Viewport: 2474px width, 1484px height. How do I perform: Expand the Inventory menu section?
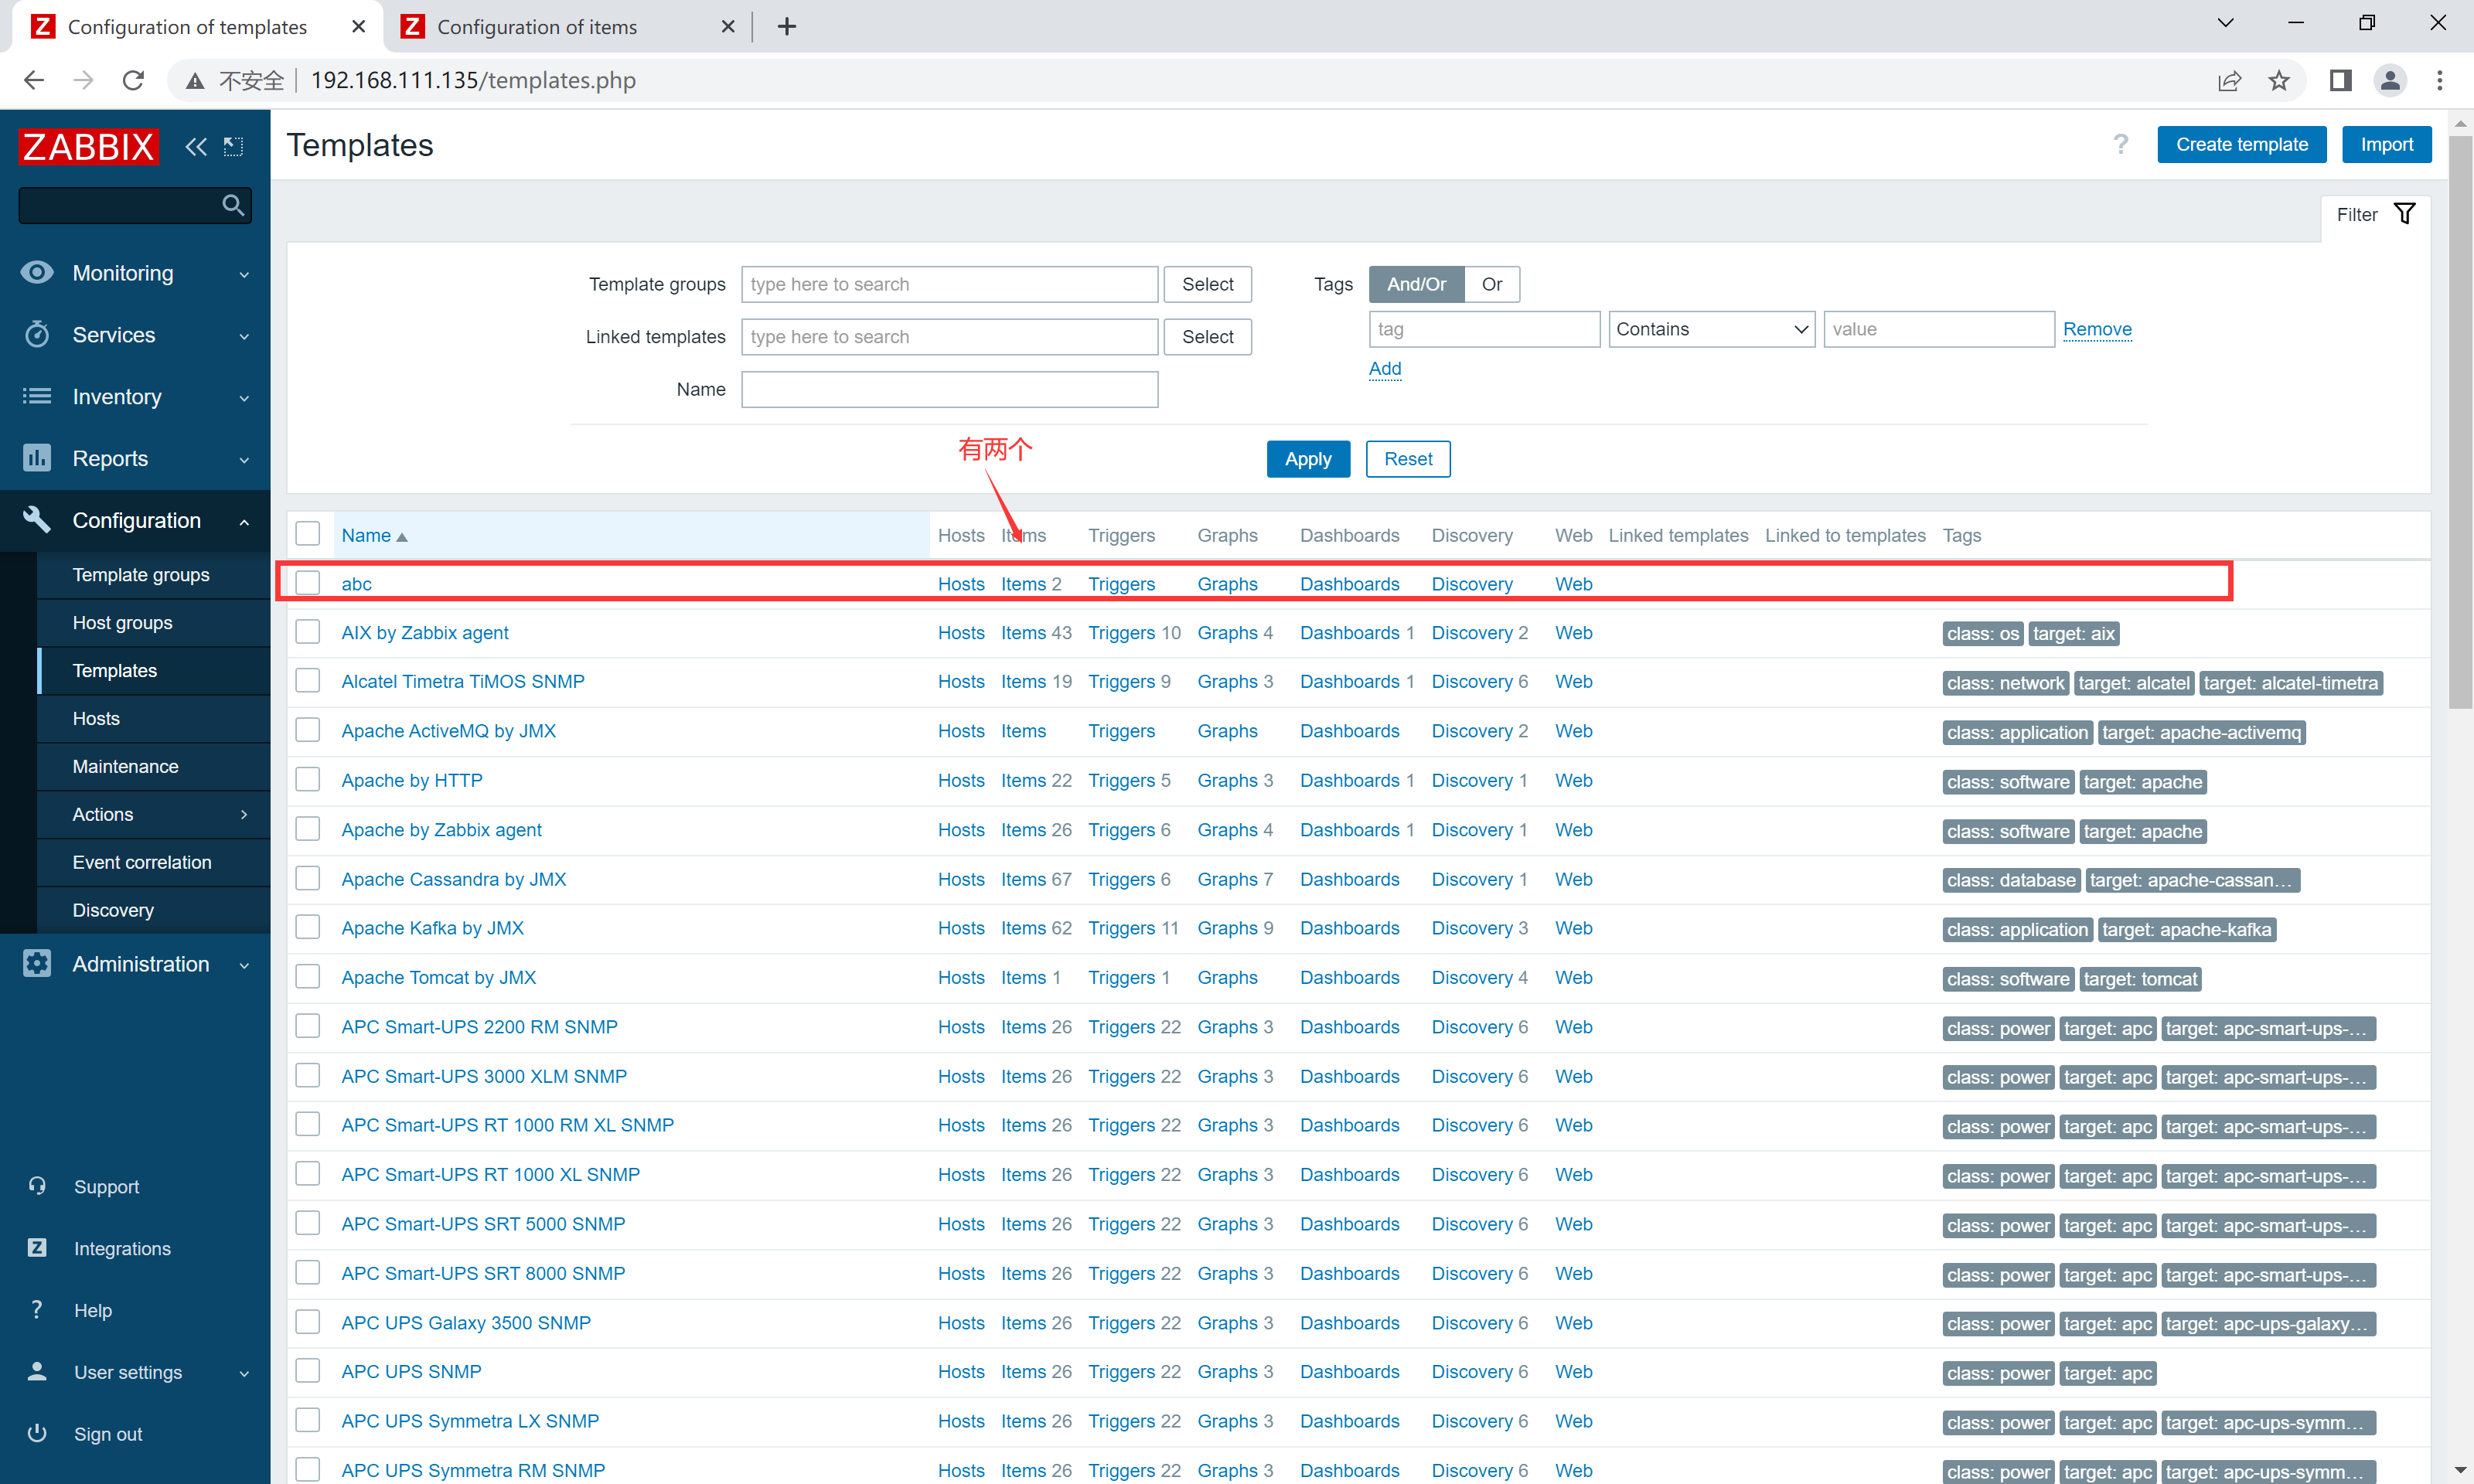click(244, 398)
